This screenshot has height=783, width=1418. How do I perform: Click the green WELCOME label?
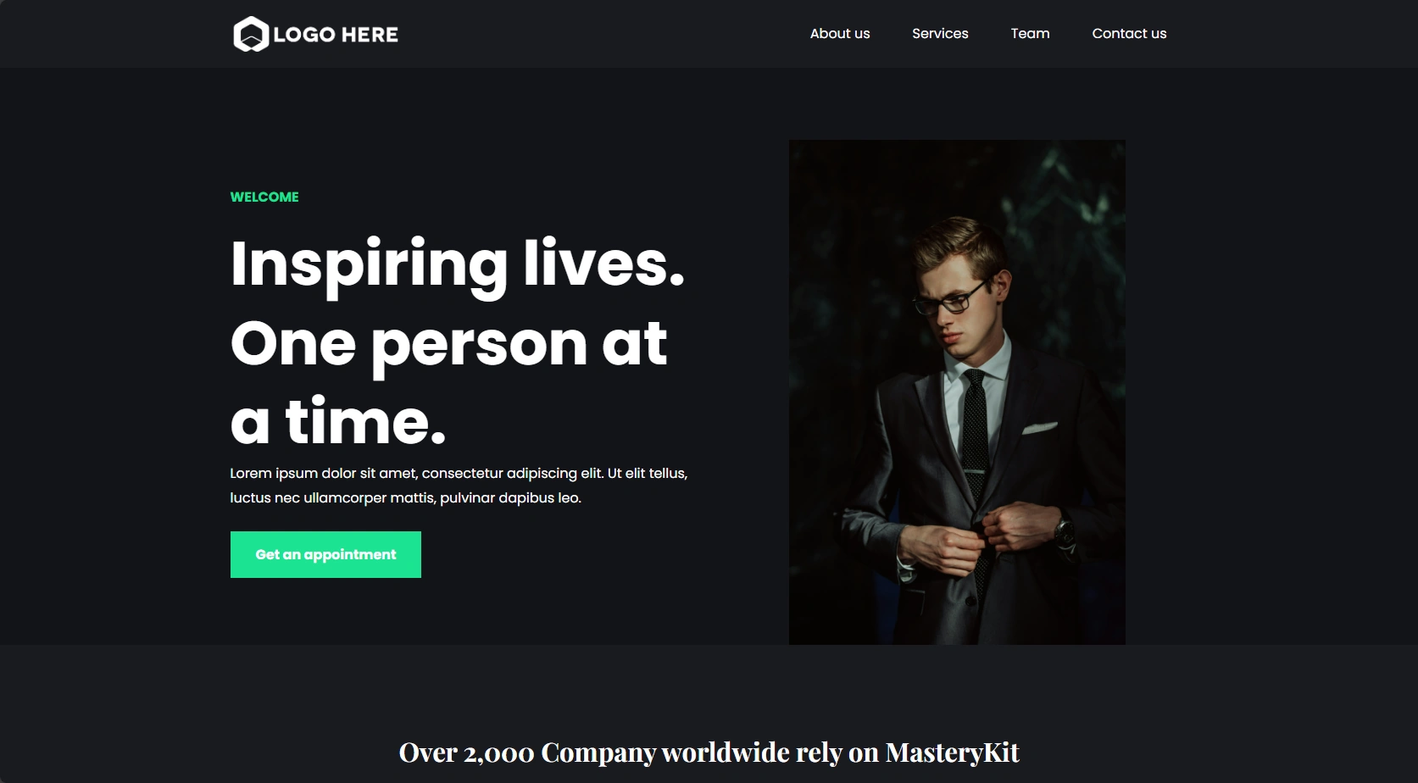[264, 197]
